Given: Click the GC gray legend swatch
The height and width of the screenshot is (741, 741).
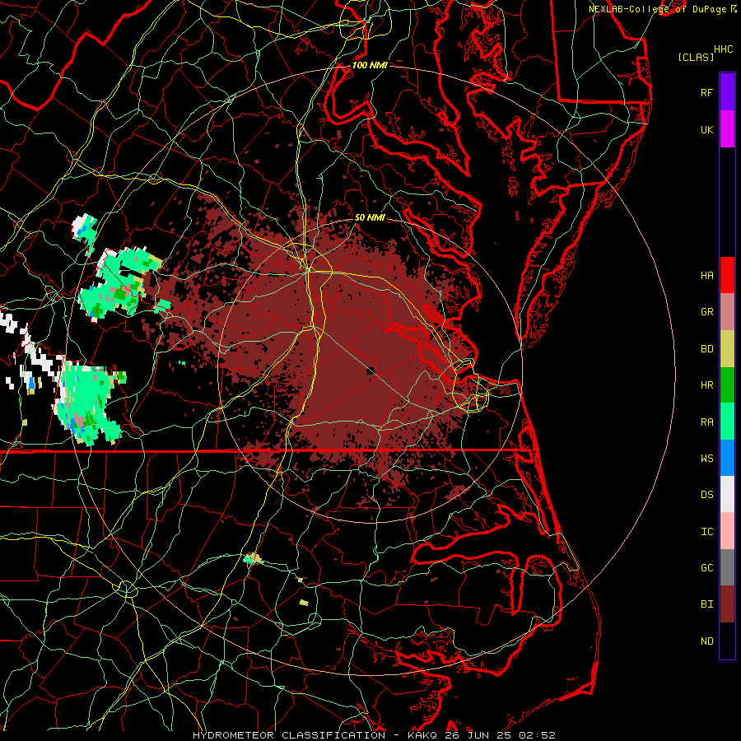Looking at the screenshot, I should (727, 567).
